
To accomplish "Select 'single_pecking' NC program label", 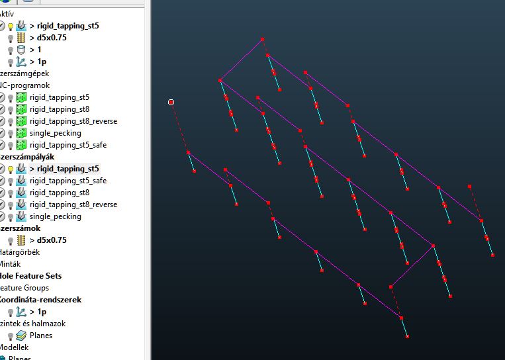I will coord(56,133).
